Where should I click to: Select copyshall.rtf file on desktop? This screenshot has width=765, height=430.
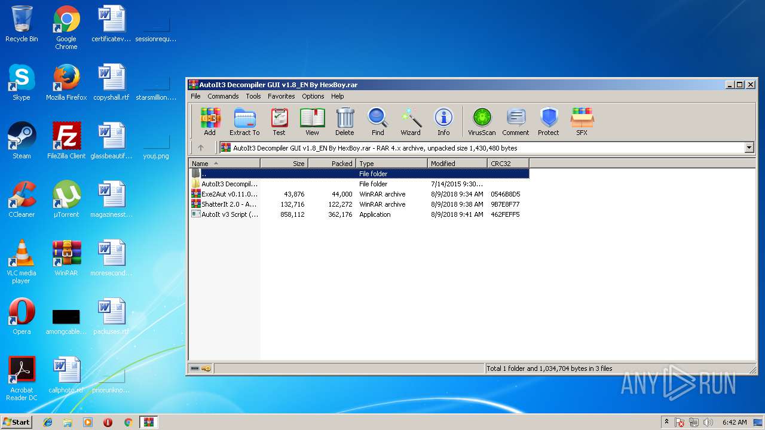coord(111,82)
